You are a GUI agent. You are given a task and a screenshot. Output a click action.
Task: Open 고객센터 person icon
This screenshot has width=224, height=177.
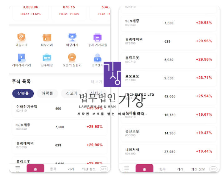pyautogui.click(x=97, y=58)
